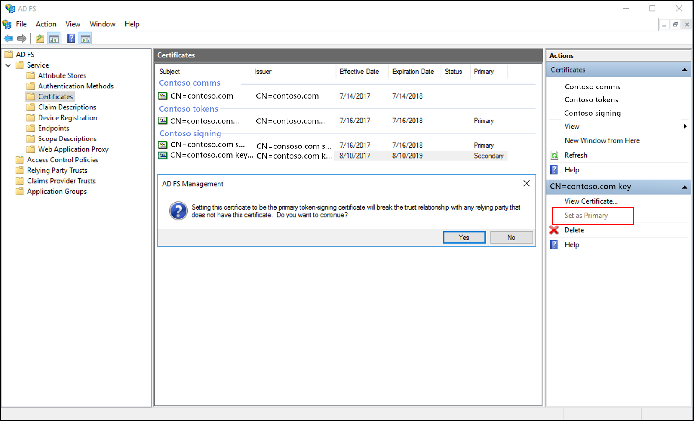Select the Certificates tree node
The image size is (694, 421).
click(x=55, y=96)
